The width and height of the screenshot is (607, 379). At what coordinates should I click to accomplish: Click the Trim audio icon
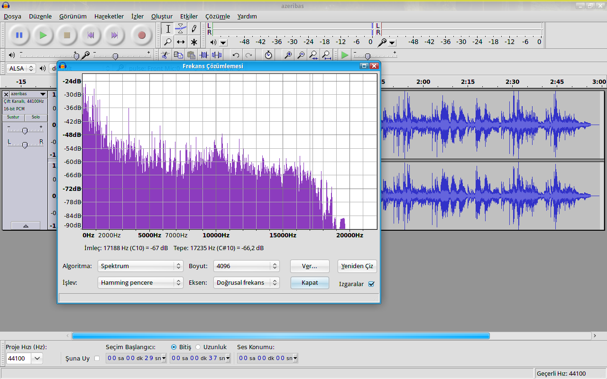pos(204,55)
